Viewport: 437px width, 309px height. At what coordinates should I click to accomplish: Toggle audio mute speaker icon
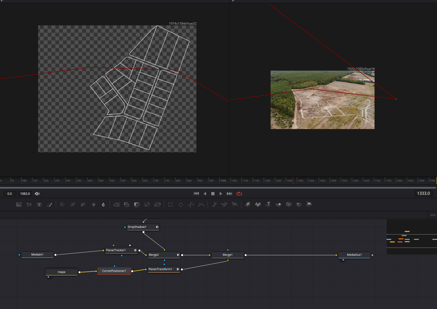(x=37, y=194)
